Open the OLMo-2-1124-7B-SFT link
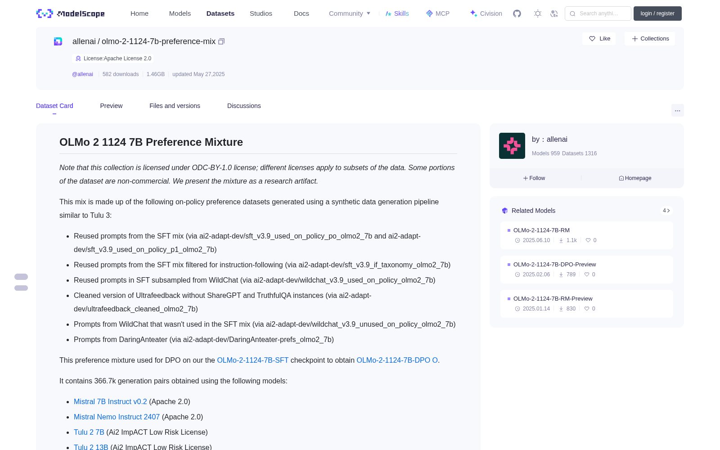720x450 pixels. pos(253,360)
